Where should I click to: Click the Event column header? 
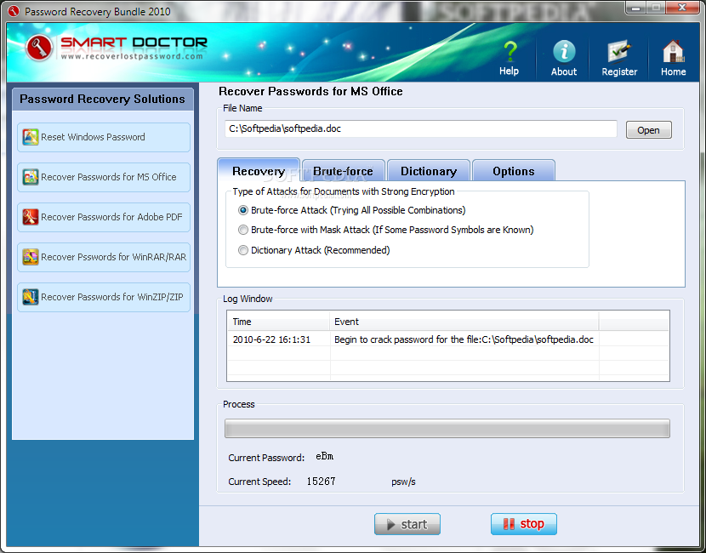click(464, 322)
